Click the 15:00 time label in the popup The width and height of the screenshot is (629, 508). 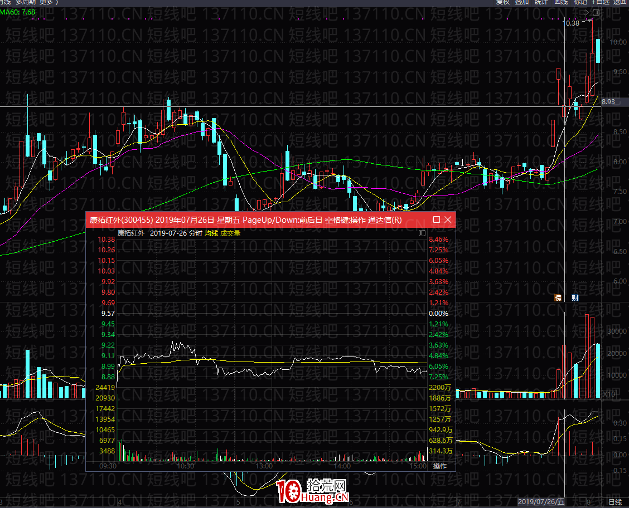(418, 466)
